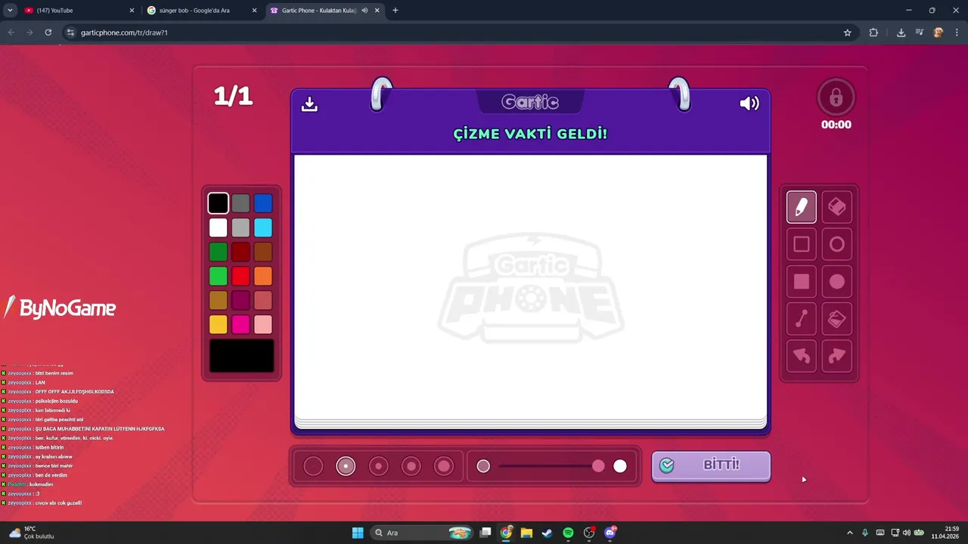Click on the white drawing canvas

point(530,287)
